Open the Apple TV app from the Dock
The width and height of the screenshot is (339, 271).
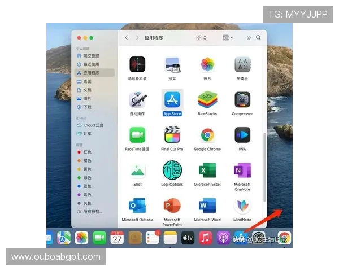pos(188,238)
